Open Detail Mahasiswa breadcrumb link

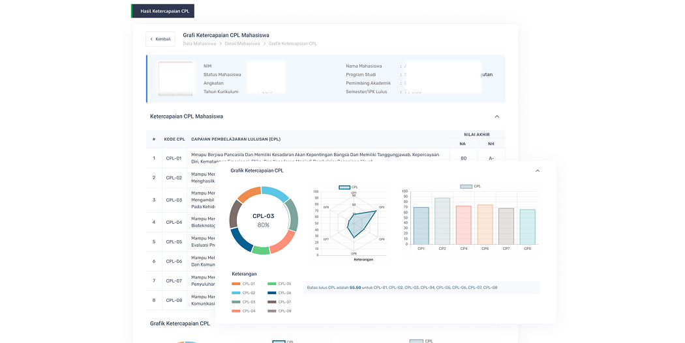coord(242,44)
